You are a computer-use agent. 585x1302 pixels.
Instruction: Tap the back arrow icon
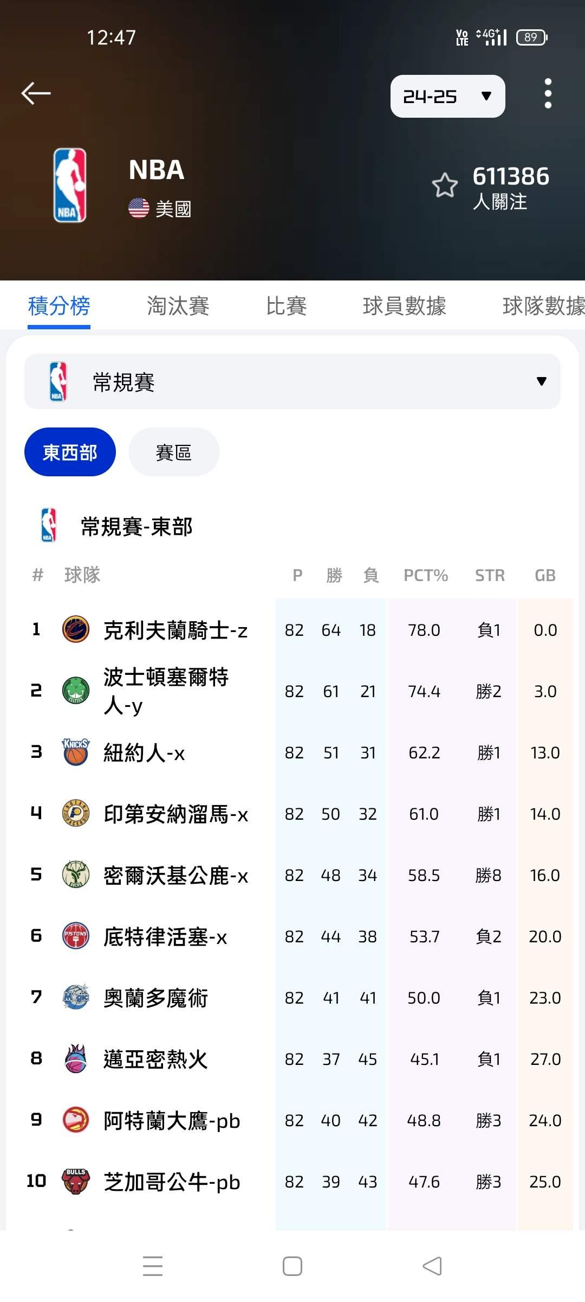[x=36, y=93]
